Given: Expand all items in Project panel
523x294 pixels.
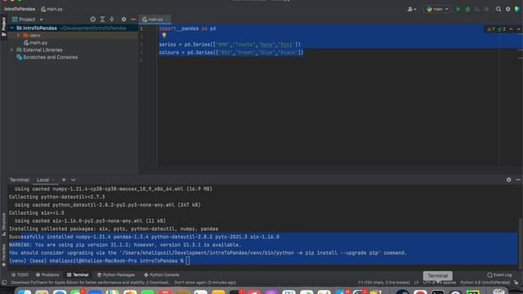Looking at the screenshot, I should pos(102,20).
